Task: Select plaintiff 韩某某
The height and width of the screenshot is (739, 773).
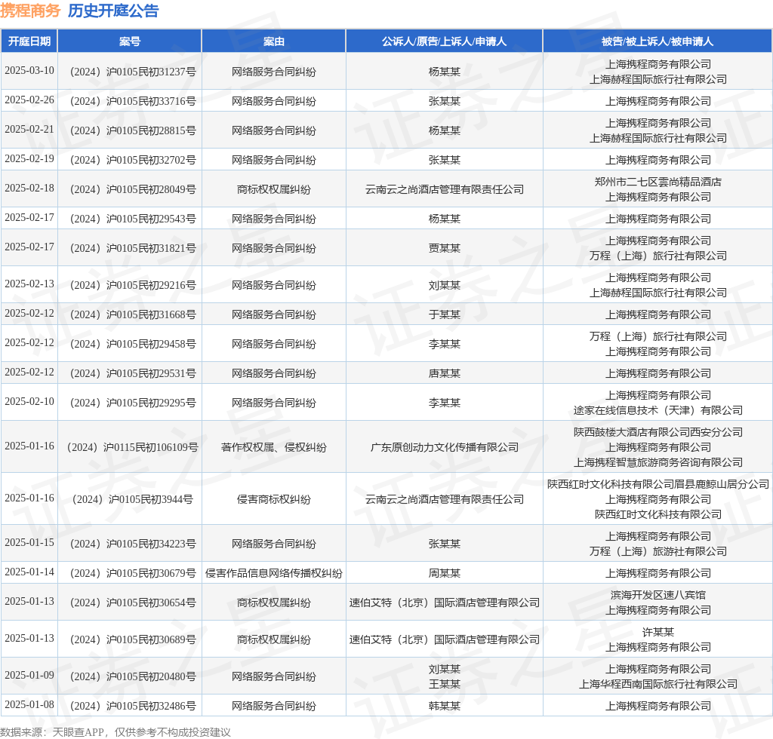Action: pyautogui.click(x=444, y=707)
